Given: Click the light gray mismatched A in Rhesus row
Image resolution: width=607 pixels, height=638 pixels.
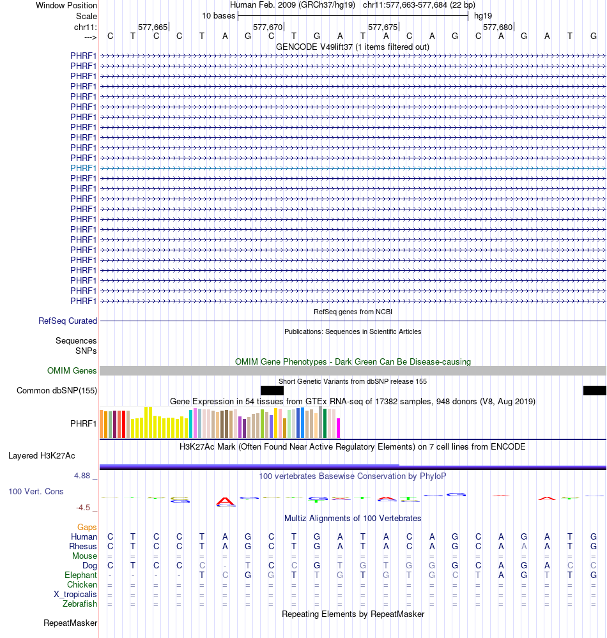Looking at the screenshot, I should coord(524,547).
